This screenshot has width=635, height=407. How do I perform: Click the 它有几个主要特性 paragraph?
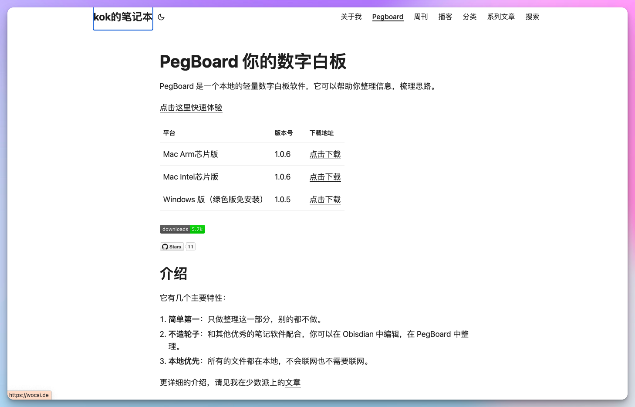click(193, 298)
